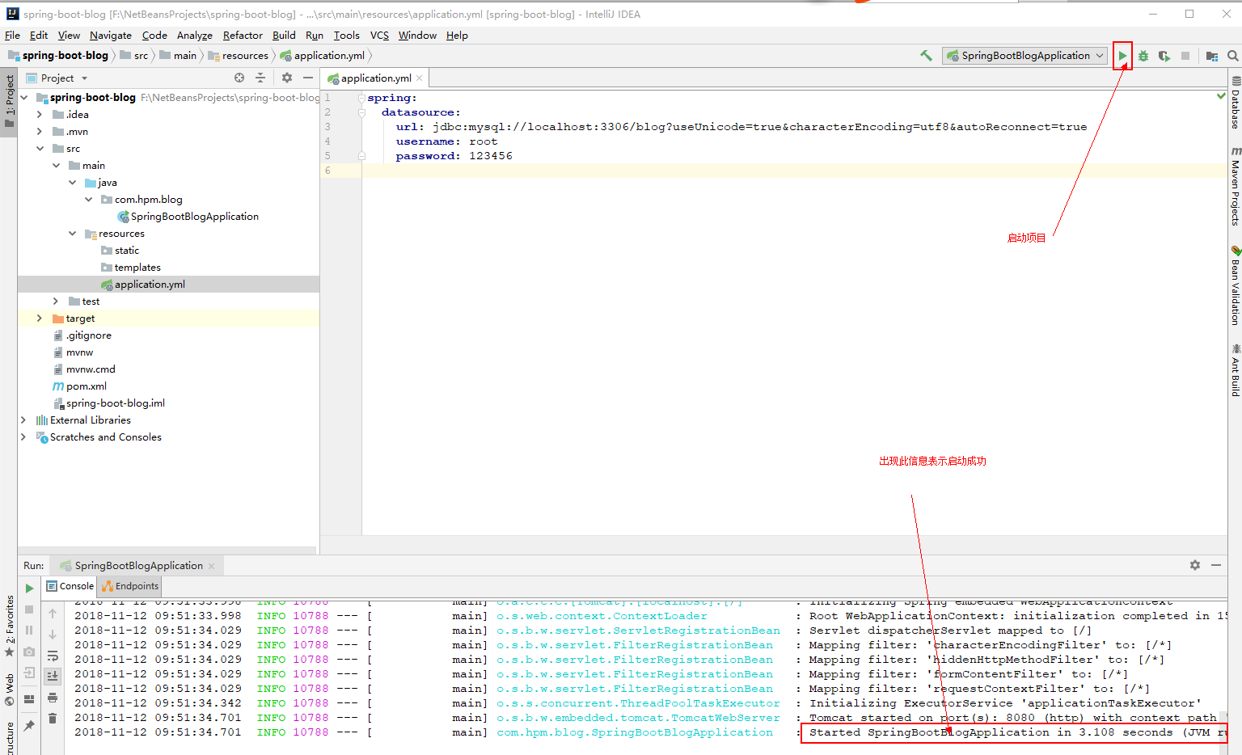The width and height of the screenshot is (1242, 755).
Task: Print console output using printer icon
Action: coord(53,698)
